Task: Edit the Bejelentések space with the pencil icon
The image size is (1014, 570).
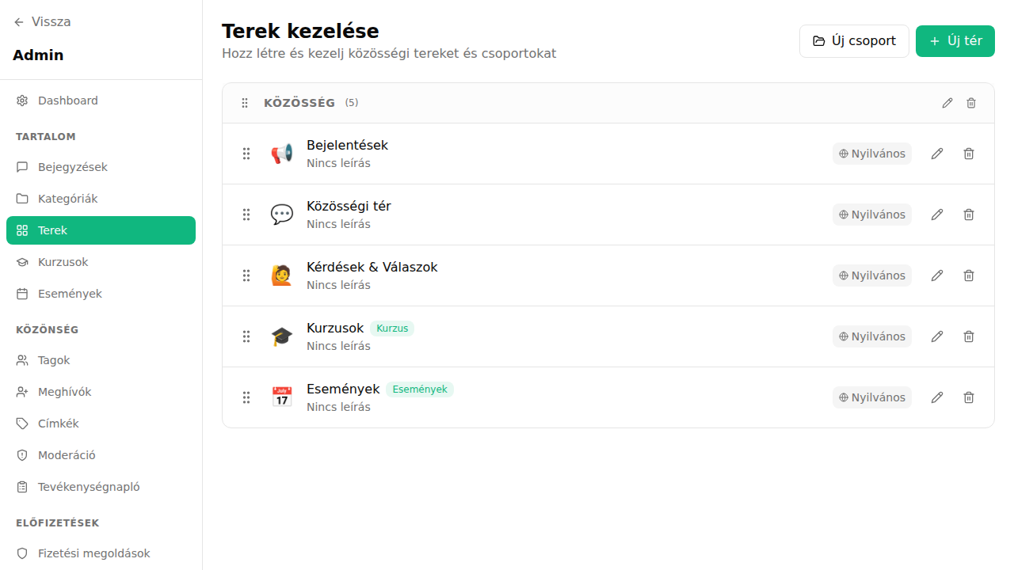Action: click(x=937, y=153)
